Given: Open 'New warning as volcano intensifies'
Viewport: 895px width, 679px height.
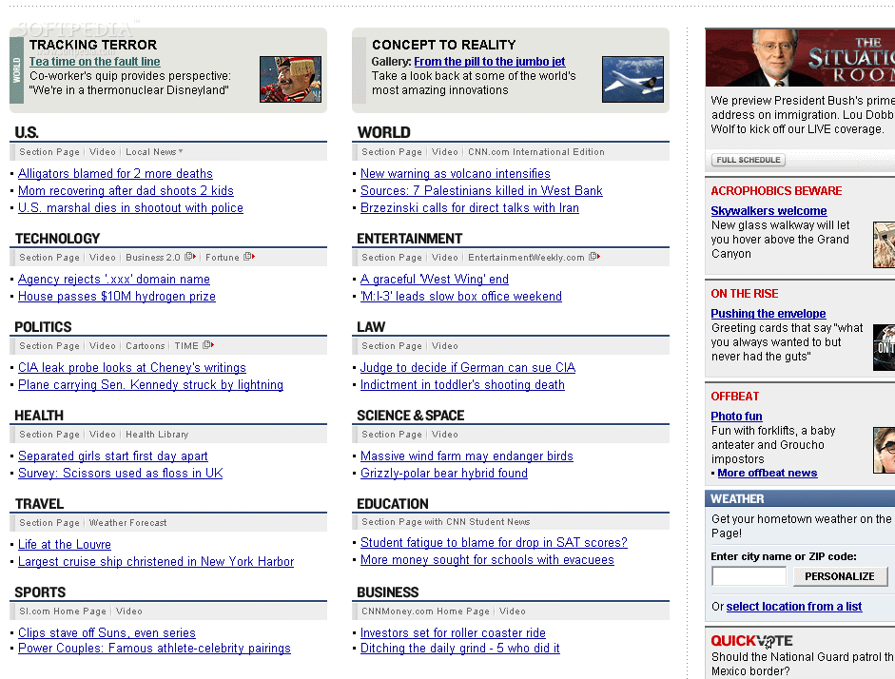Looking at the screenshot, I should pyautogui.click(x=456, y=173).
